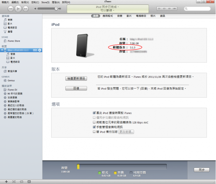216x184 pixels.
Task: Toggle 當此 iPod 連接時開啟 iTunes checkbox
Action: pos(94,113)
